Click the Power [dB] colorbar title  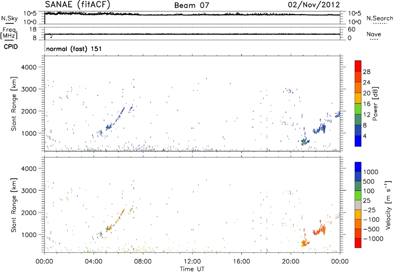tap(375, 104)
